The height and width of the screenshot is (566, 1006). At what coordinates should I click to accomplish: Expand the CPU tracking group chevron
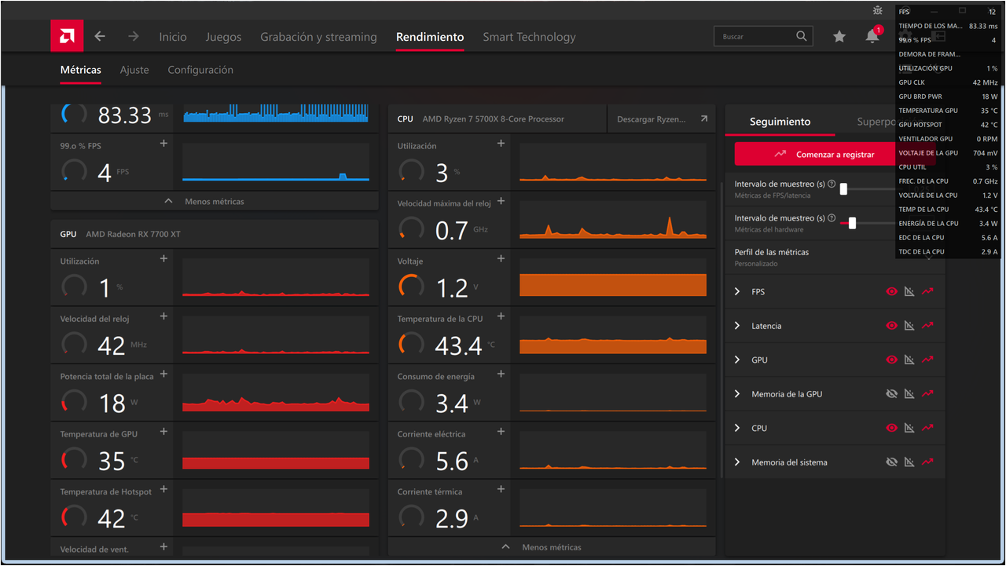[x=737, y=428]
